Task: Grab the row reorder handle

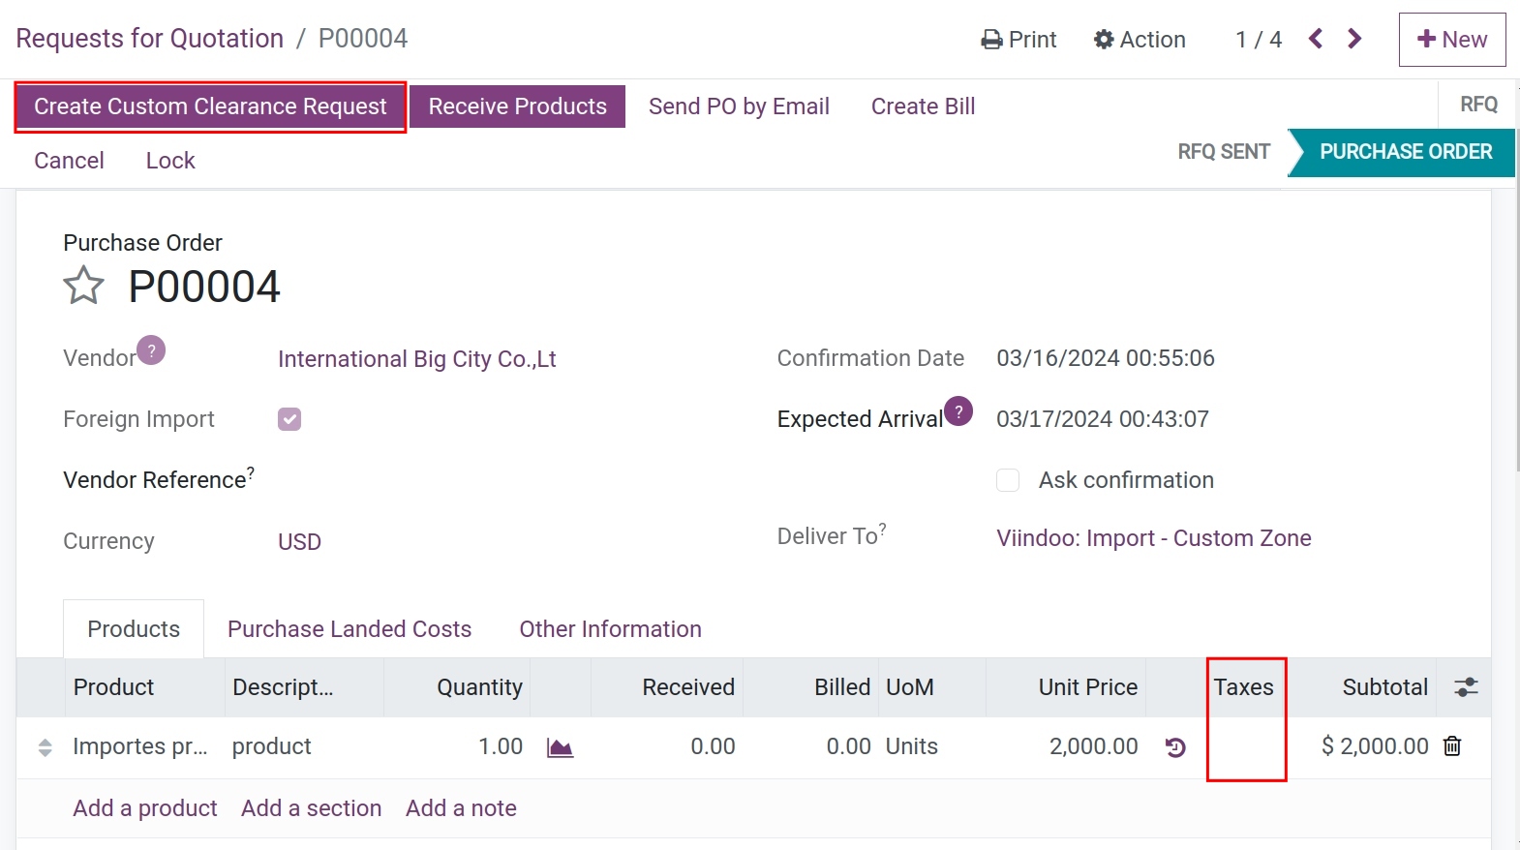Action: click(x=45, y=747)
